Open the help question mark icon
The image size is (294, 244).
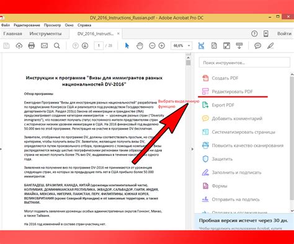coord(254,33)
